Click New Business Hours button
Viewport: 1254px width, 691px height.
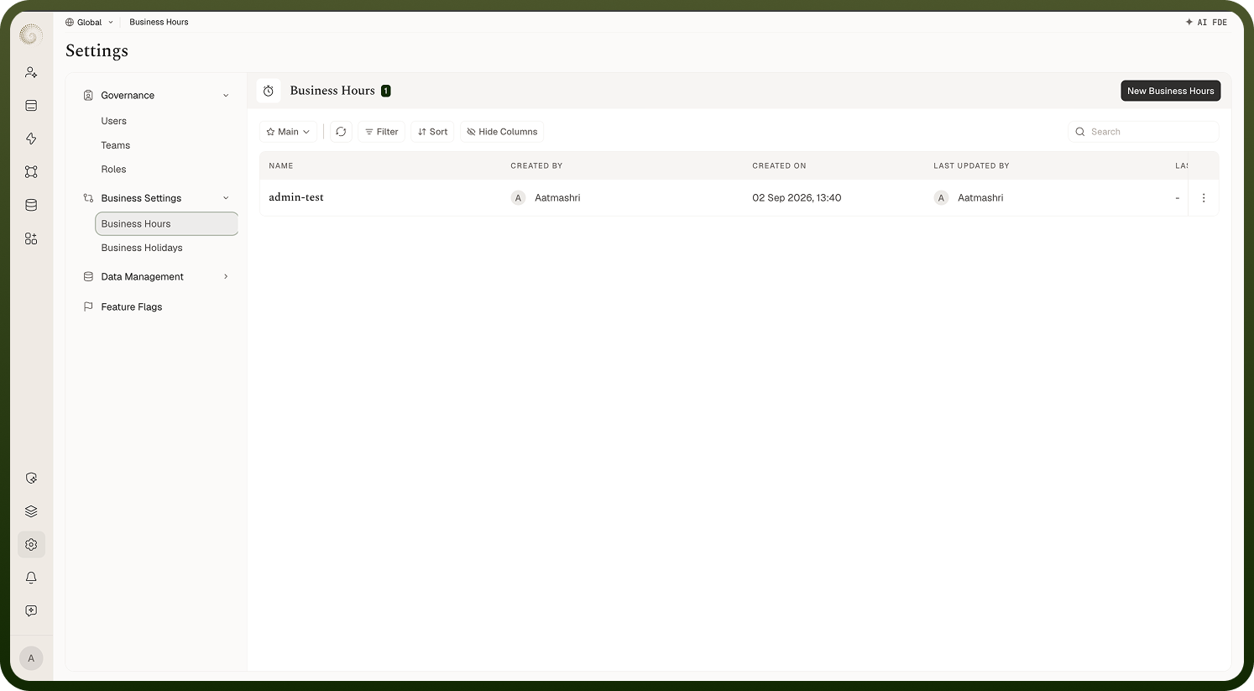pyautogui.click(x=1170, y=91)
